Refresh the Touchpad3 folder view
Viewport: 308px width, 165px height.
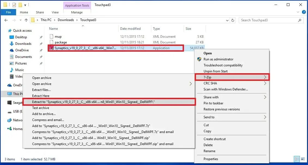[233, 20]
